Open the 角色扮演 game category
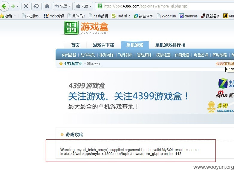 (201, 55)
